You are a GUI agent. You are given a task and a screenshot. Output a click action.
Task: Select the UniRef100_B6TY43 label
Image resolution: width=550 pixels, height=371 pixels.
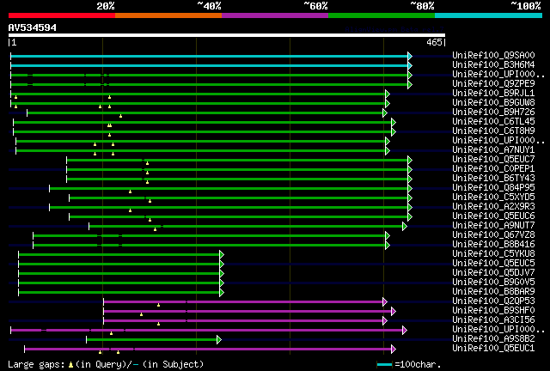493,178
